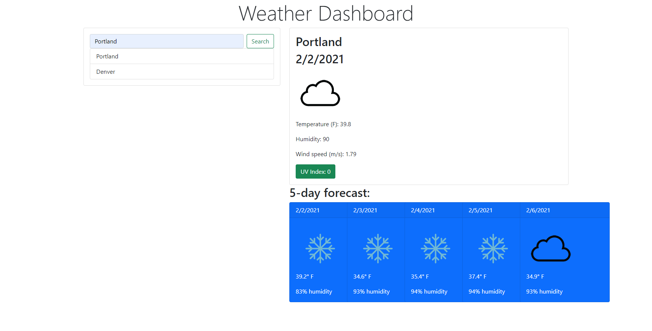652x331 pixels.
Task: Click the 2/2/2021 forecast card header
Action: click(318, 210)
